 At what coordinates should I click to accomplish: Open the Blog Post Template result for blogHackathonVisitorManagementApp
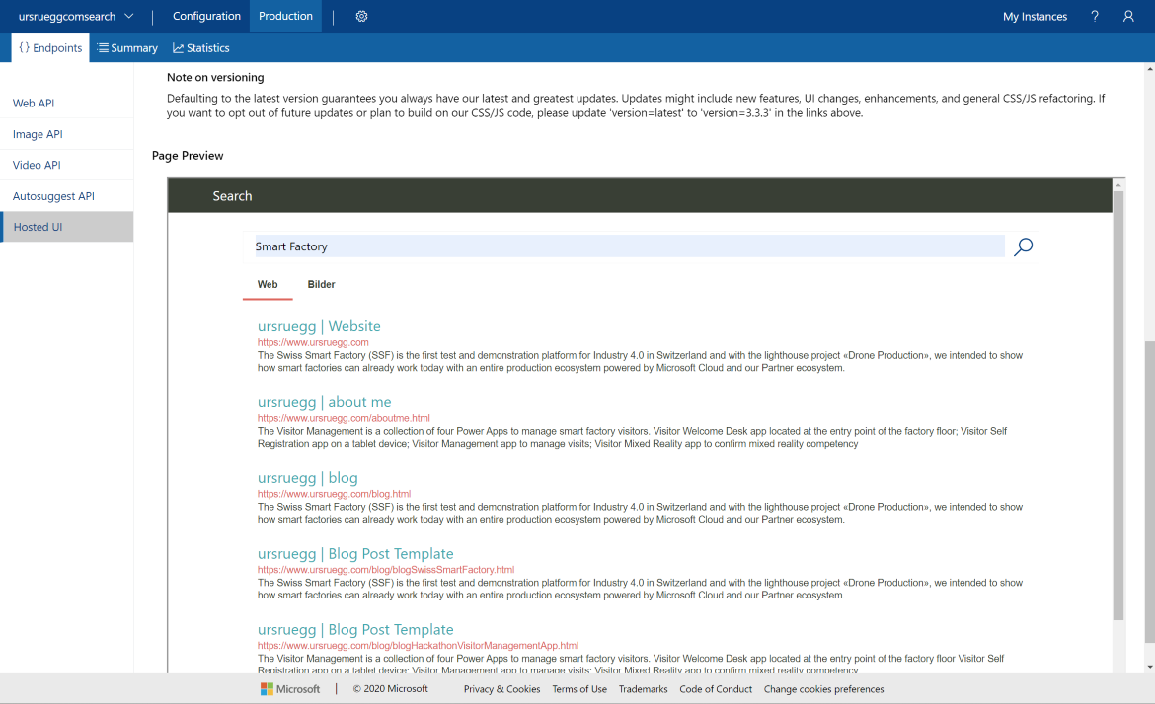(x=355, y=630)
